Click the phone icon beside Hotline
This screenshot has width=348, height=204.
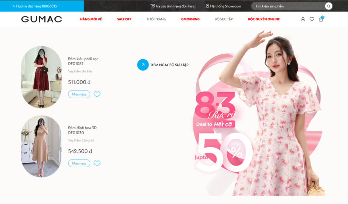click(x=14, y=6)
